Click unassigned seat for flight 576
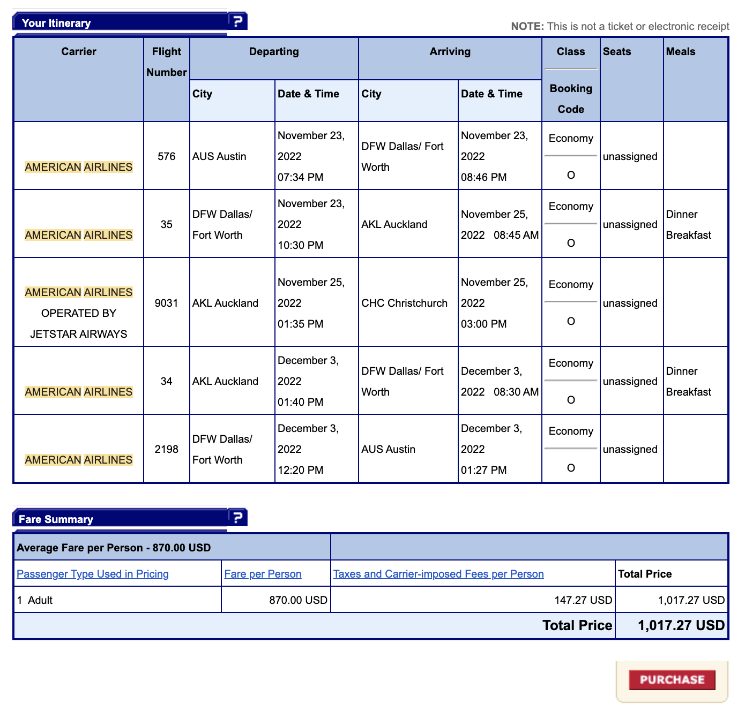 [630, 156]
